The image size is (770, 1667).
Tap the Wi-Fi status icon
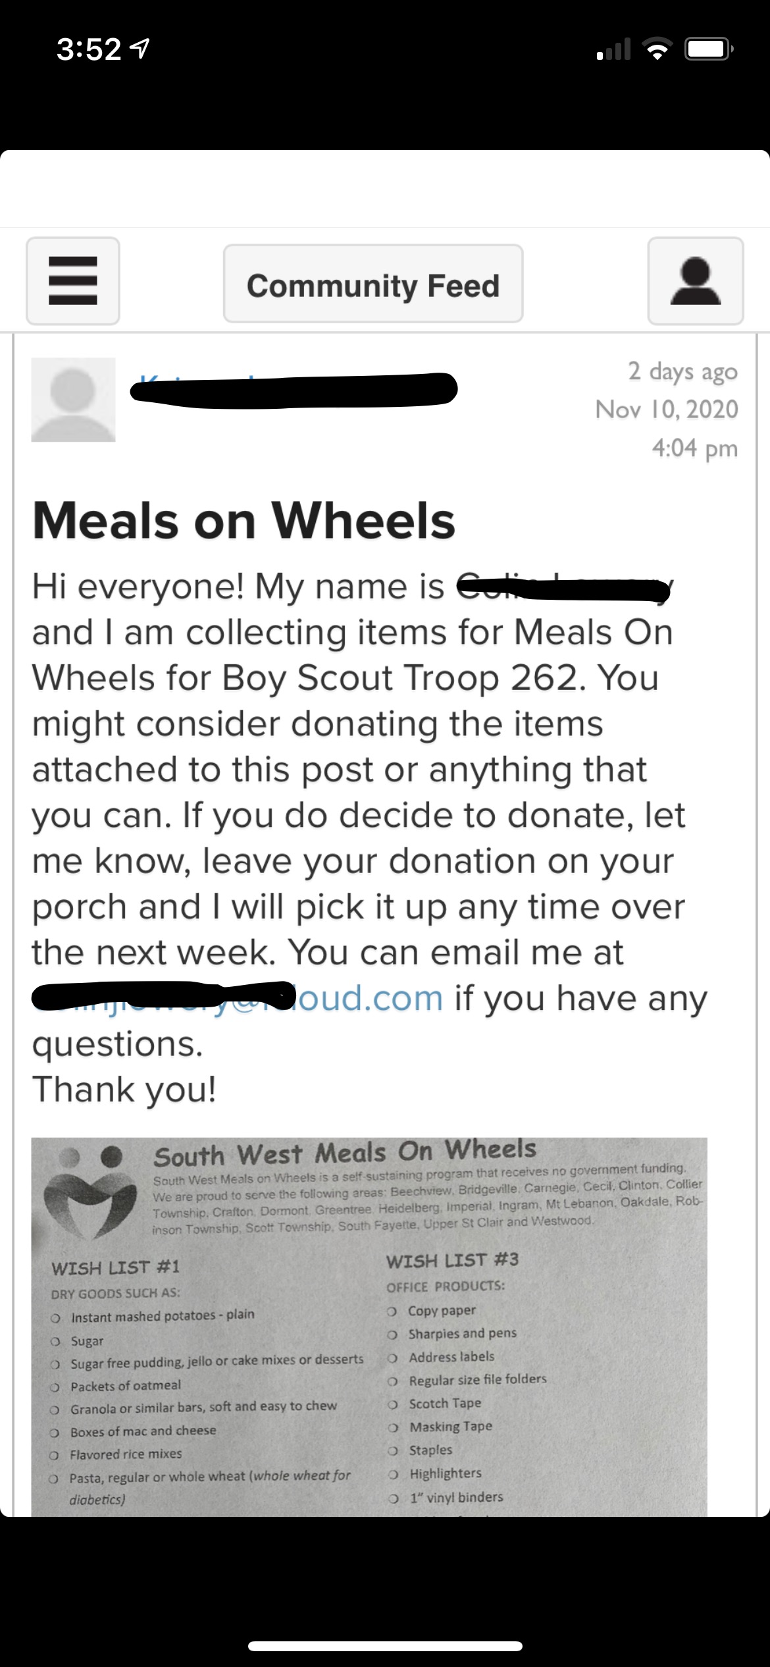click(x=655, y=49)
